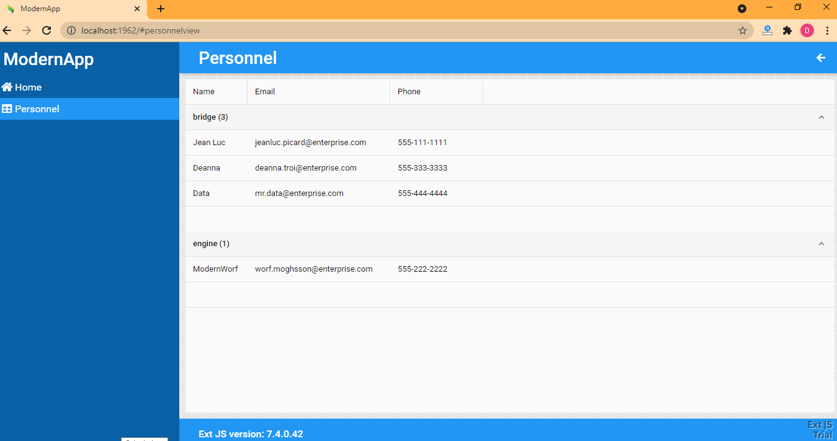Bookmark this page with the star icon

coord(742,30)
